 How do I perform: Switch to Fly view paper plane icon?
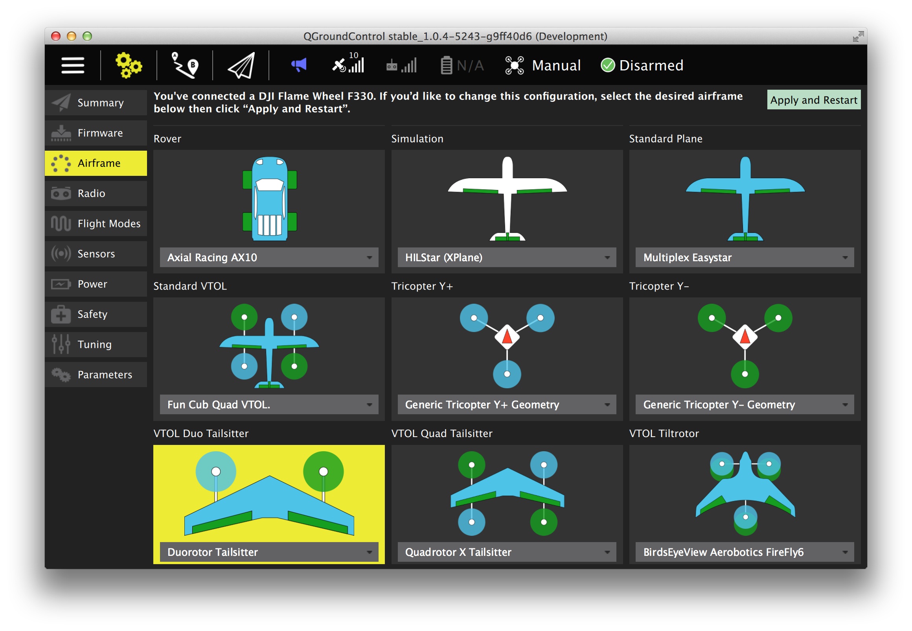(241, 65)
